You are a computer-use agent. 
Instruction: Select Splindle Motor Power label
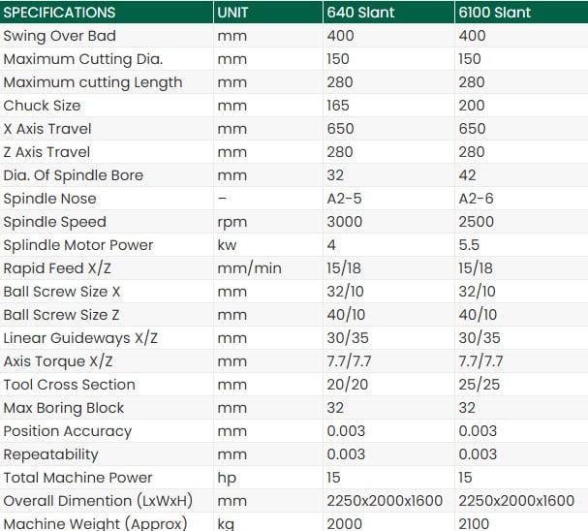[x=78, y=245]
